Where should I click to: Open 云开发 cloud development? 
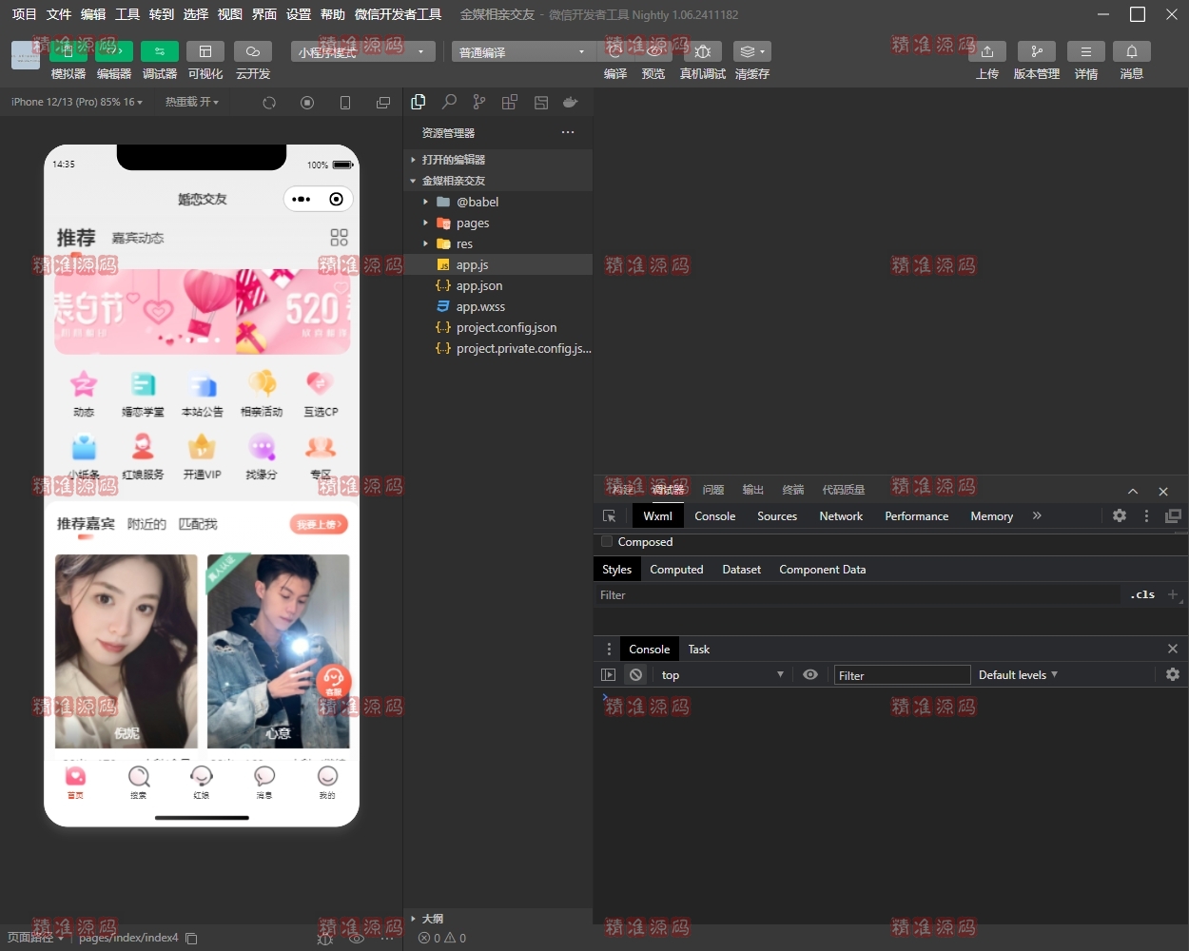click(x=252, y=51)
